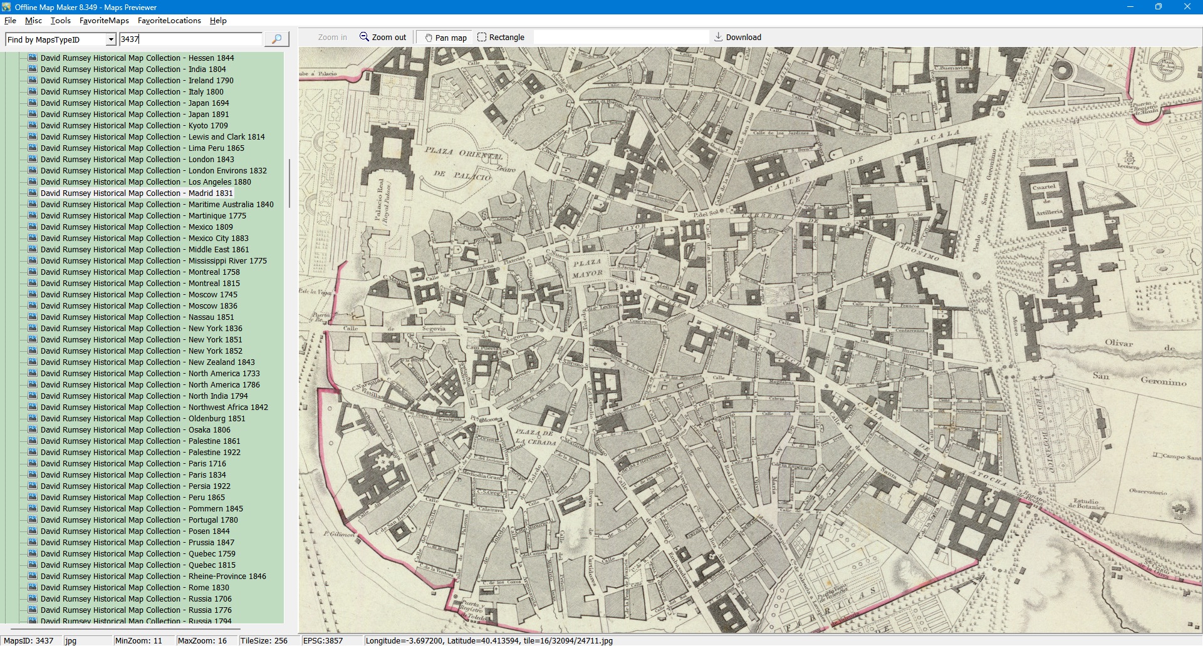Image resolution: width=1203 pixels, height=646 pixels.
Task: Open the Misc menu
Action: [x=33, y=21]
